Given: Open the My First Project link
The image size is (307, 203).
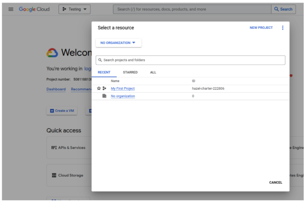Looking at the screenshot, I should 123,88.
